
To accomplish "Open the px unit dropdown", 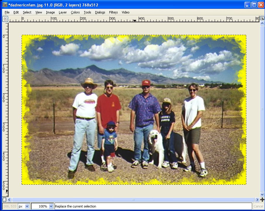I will pyautogui.click(x=27, y=206).
